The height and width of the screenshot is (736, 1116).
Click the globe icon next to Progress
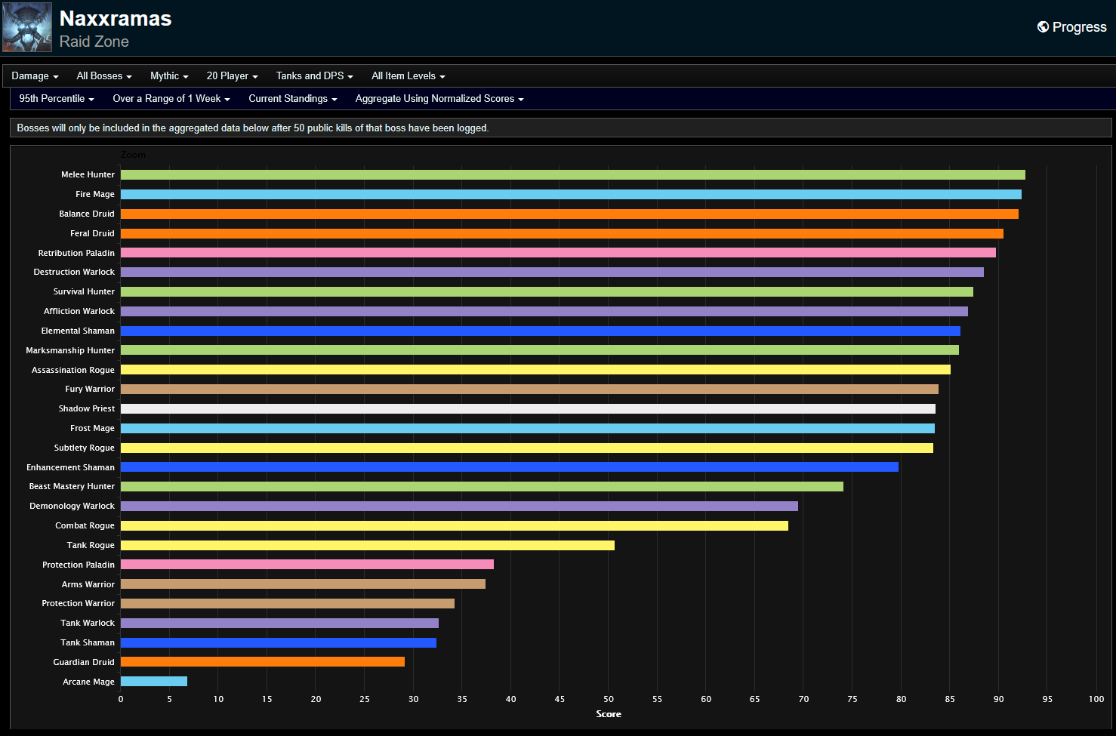(1043, 26)
